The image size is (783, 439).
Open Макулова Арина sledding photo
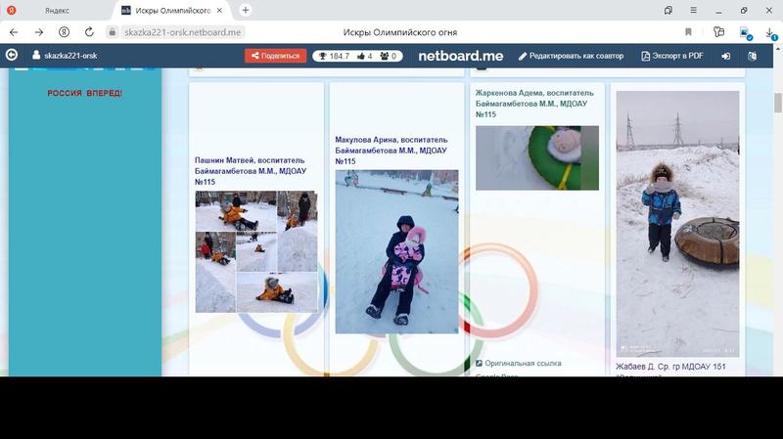pyautogui.click(x=396, y=251)
